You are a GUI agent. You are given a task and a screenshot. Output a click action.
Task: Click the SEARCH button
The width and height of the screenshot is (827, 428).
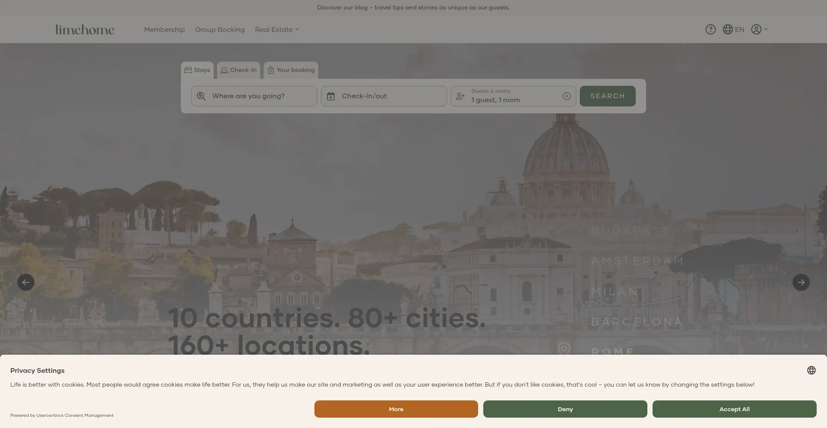(x=607, y=96)
